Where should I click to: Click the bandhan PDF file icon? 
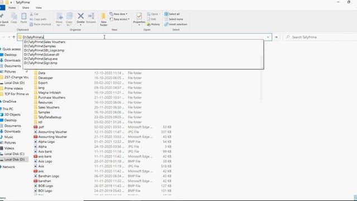(36, 181)
